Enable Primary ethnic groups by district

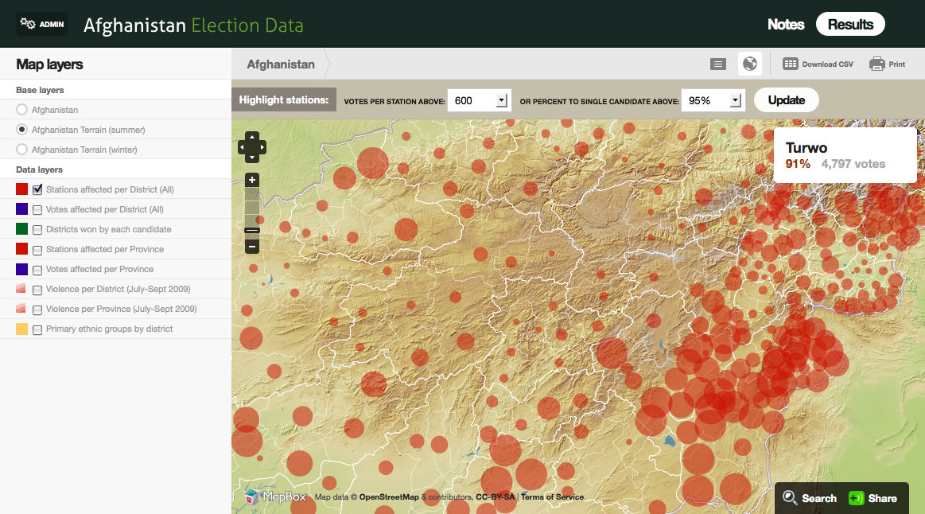coord(37,330)
